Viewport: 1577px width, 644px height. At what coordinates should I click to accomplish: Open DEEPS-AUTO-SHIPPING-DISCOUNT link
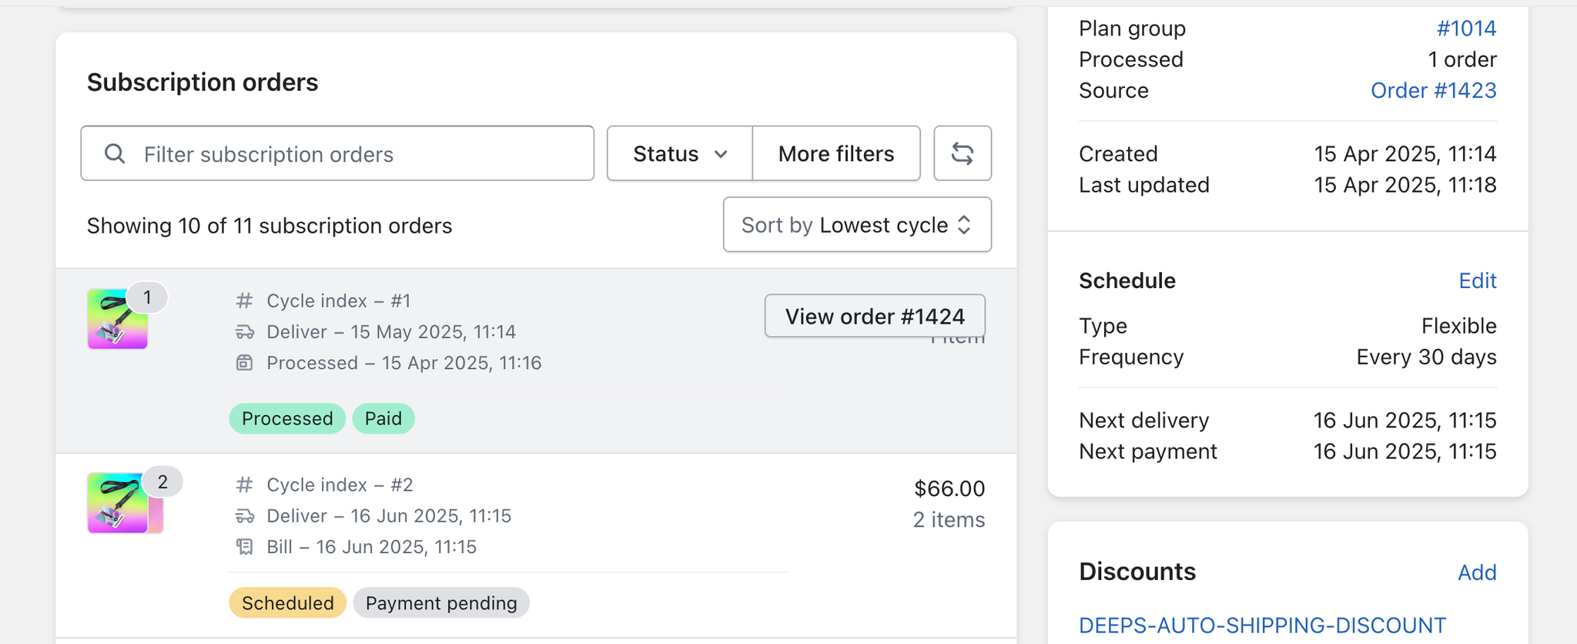[1262, 625]
